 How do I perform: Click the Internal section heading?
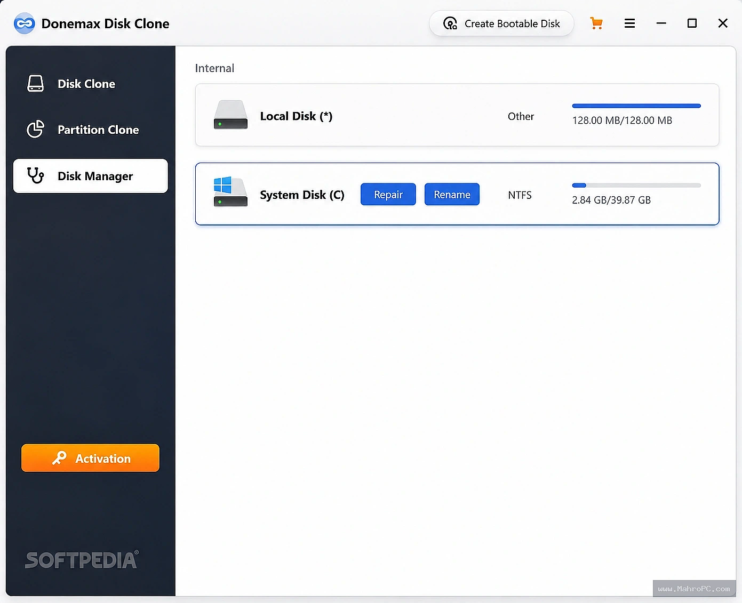[214, 68]
